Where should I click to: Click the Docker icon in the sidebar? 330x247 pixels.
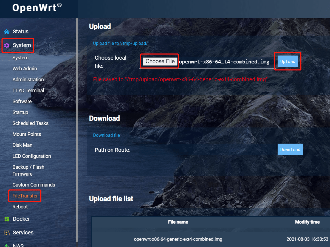tap(6, 219)
